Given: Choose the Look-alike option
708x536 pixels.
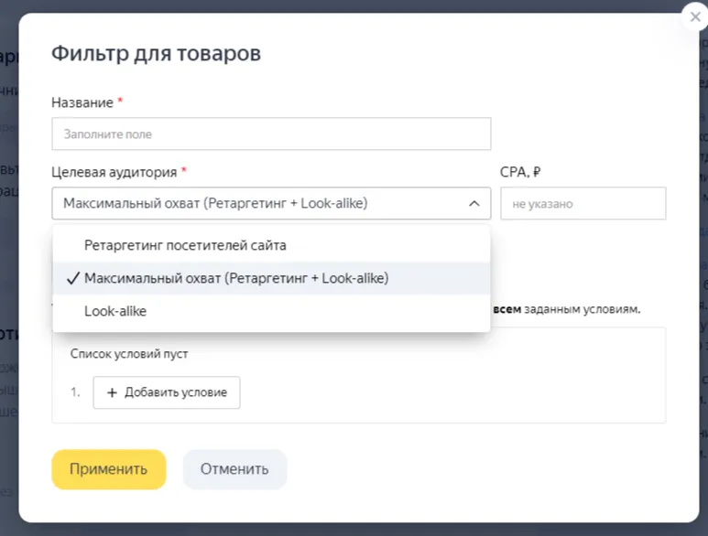Looking at the screenshot, I should (271, 311).
